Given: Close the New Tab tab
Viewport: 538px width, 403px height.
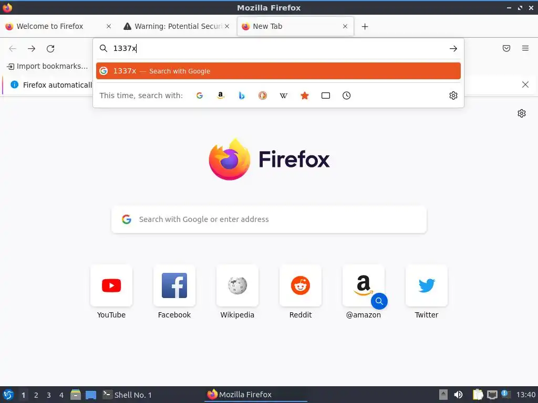Looking at the screenshot, I should 345,26.
